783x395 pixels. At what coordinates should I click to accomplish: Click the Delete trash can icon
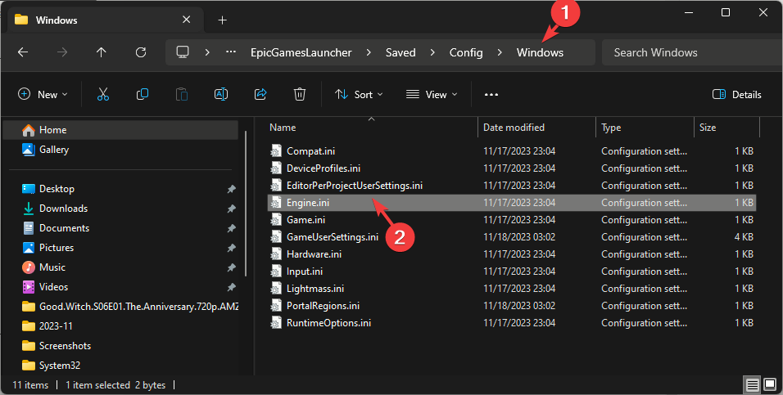(x=300, y=94)
